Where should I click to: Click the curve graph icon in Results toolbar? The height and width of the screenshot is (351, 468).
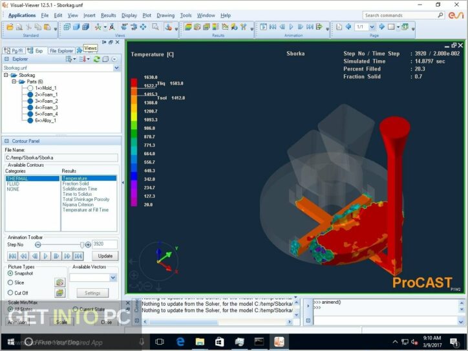click(225, 27)
